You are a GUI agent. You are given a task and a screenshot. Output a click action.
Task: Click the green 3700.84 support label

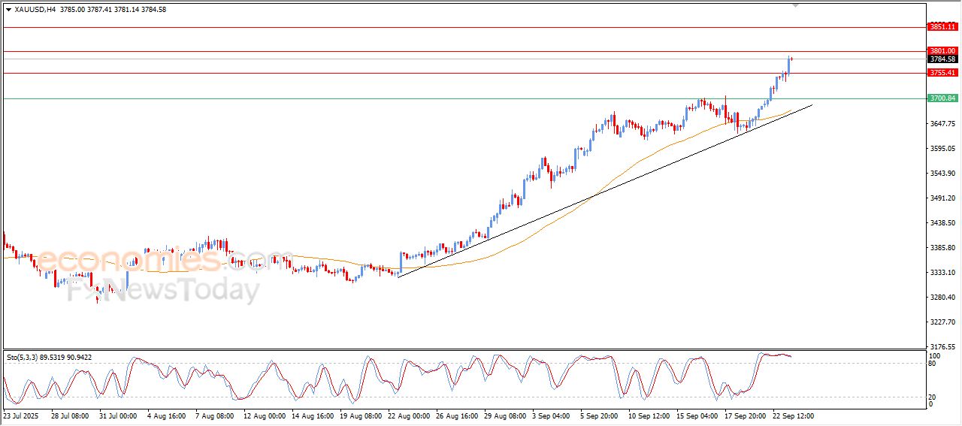942,98
